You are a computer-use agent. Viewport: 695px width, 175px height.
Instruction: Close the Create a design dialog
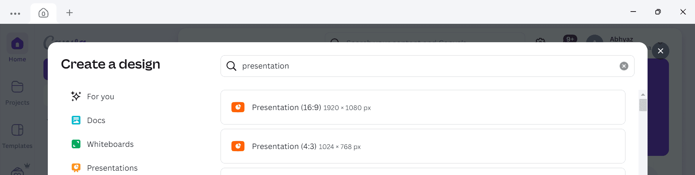(660, 51)
